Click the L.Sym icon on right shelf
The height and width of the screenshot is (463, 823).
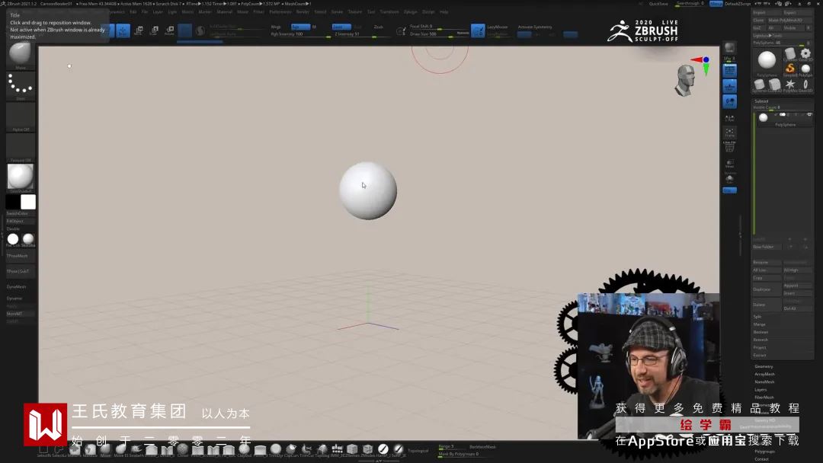[x=729, y=118]
